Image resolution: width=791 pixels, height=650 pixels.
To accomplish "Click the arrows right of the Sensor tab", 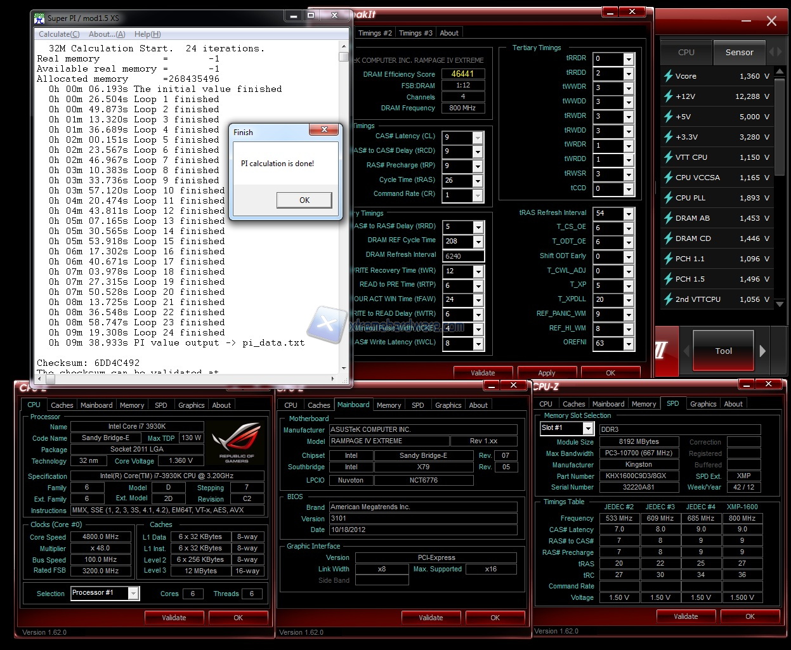I will (775, 52).
